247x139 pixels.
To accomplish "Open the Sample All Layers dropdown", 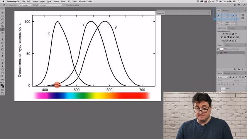I will click(x=51, y=5).
